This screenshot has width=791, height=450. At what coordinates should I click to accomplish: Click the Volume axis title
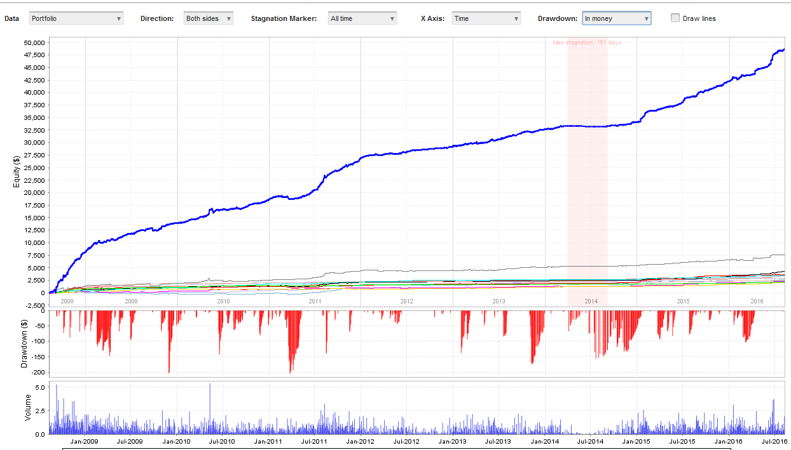tap(27, 407)
